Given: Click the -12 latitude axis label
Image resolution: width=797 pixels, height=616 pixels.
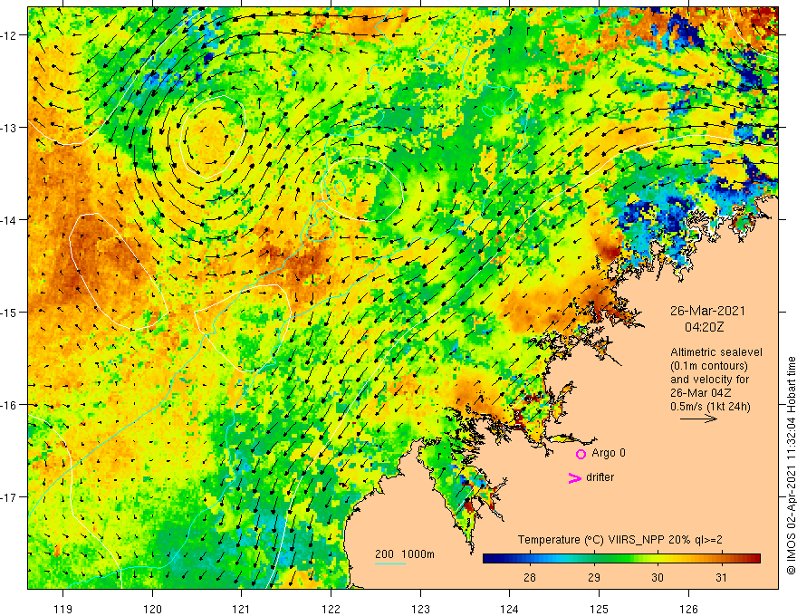Looking at the screenshot, I should [x=9, y=35].
